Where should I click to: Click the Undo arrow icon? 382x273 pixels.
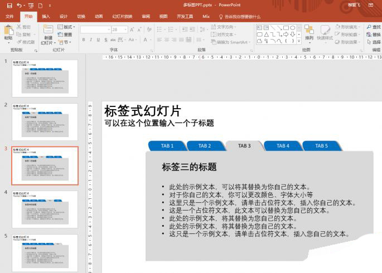pos(20,5)
